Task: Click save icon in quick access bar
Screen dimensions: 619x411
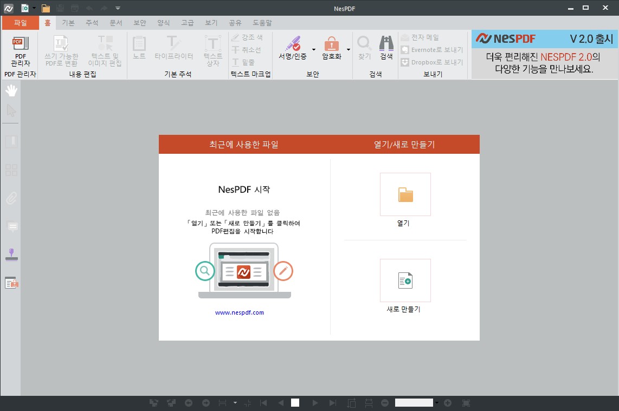Action: tap(60, 8)
